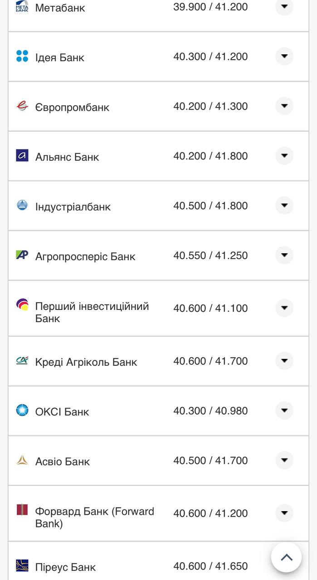Click the Креді Агріколь Банк green logo
317x580 pixels.
tap(22, 361)
